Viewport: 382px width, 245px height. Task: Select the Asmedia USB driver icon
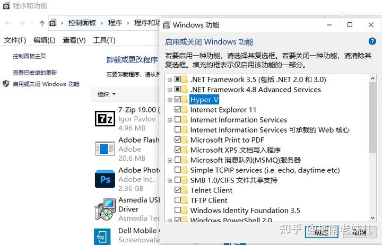[105, 209]
